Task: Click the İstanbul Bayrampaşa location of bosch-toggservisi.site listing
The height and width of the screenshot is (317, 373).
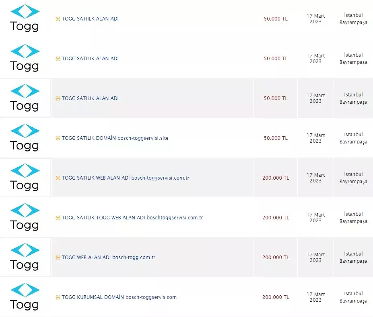Action: [353, 138]
